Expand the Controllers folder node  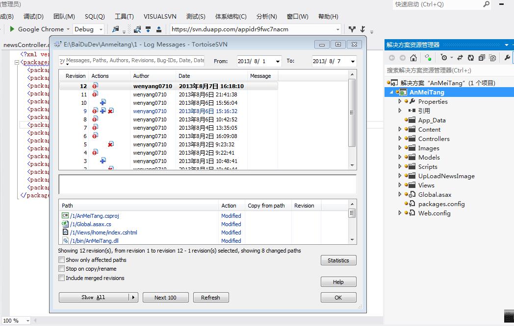point(400,139)
